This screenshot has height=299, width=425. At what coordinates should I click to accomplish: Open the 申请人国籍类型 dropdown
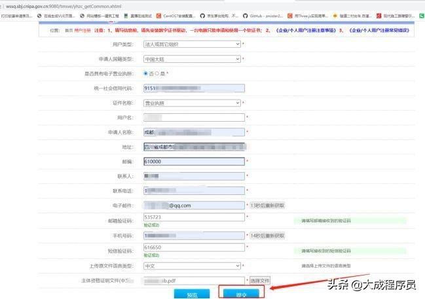(191, 59)
